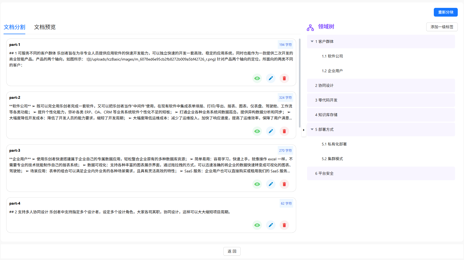The height and width of the screenshot is (260, 464).
Task: Collapse the 客户群体 tree node
Action: pyautogui.click(x=312, y=42)
